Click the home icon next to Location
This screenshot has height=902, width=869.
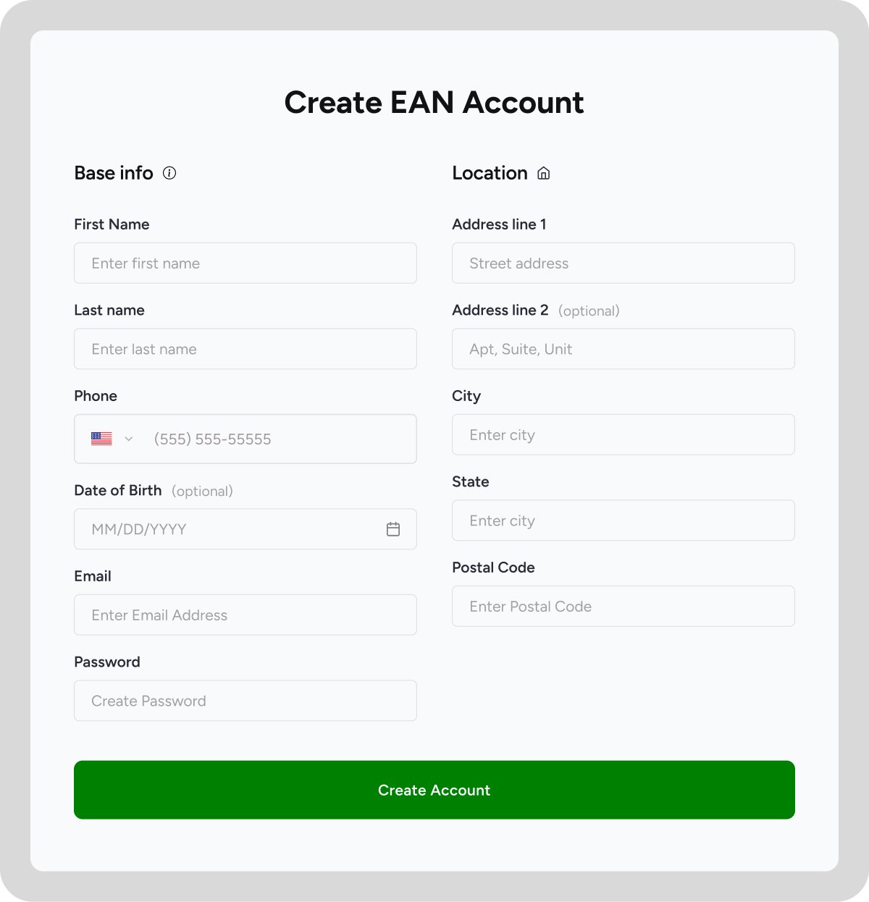tap(544, 173)
